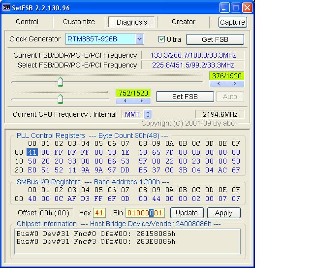Click the Hex value field showing 41
Viewport: 315px width, 268px height.
click(99, 213)
